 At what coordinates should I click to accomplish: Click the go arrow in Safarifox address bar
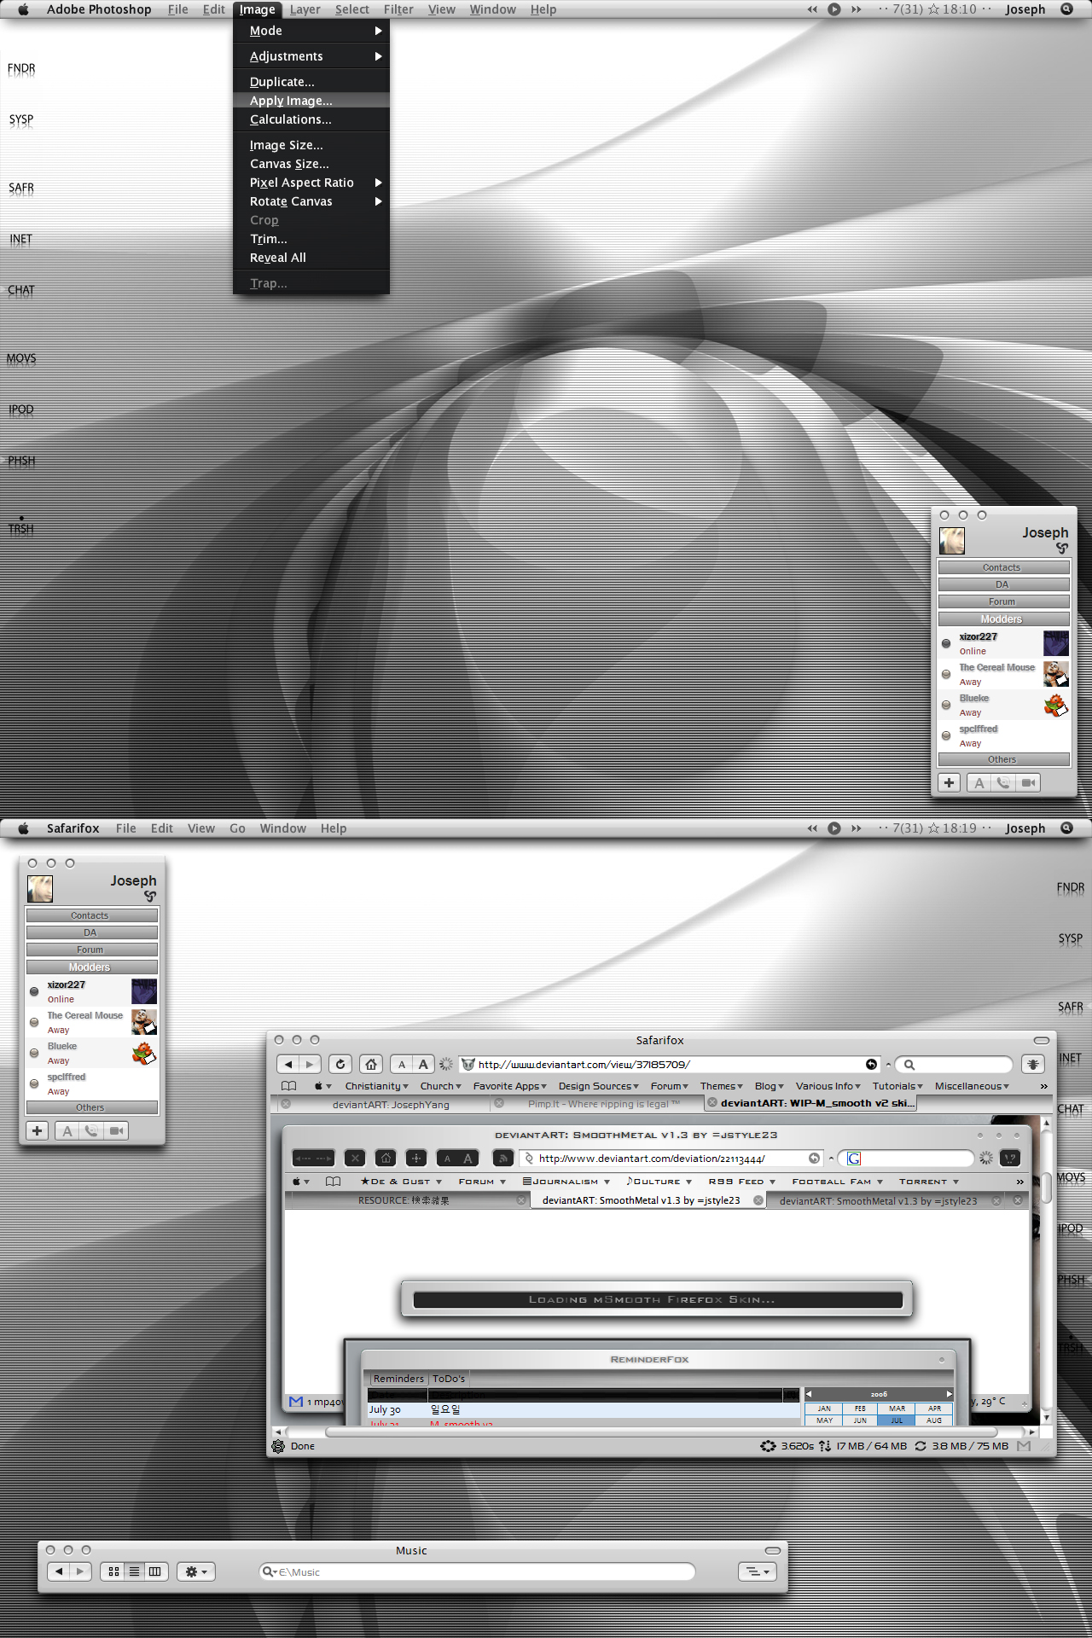[871, 1064]
